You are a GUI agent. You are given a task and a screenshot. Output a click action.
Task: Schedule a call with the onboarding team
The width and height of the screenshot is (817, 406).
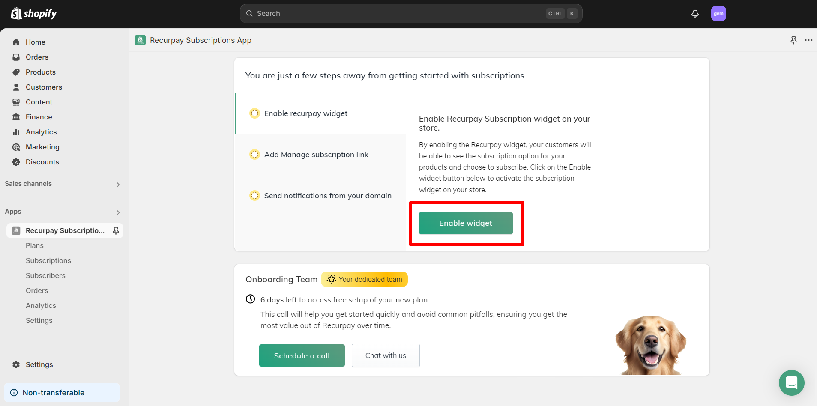[x=302, y=355]
